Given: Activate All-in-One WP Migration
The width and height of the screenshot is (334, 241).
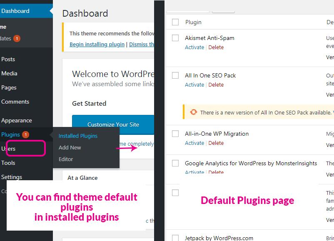Looking at the screenshot, I should [x=194, y=143].
